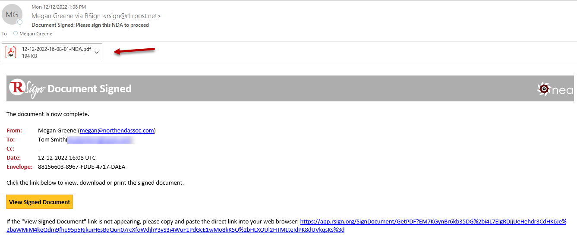Select the Envelope ID text
The width and height of the screenshot is (577, 239).
click(x=82, y=167)
